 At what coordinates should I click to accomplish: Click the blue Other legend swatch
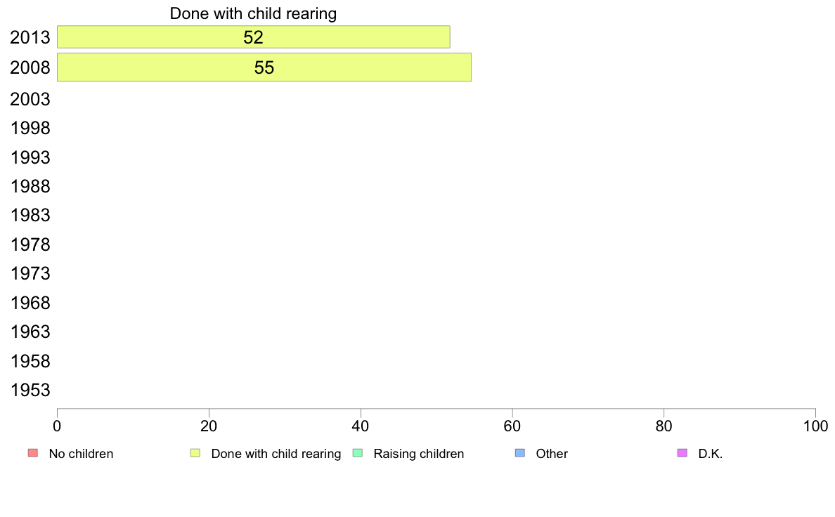tap(520, 453)
